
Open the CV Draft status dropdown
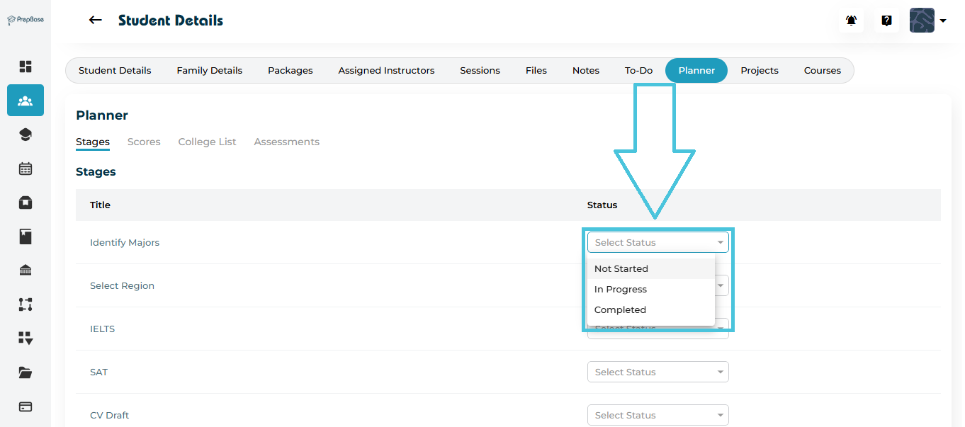658,416
